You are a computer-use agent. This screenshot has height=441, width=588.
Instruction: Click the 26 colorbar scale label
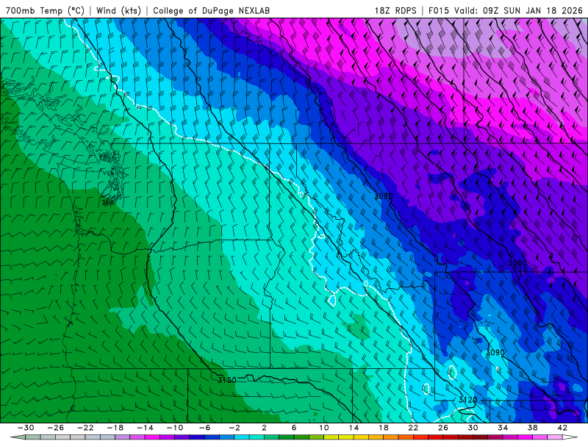[x=443, y=428]
